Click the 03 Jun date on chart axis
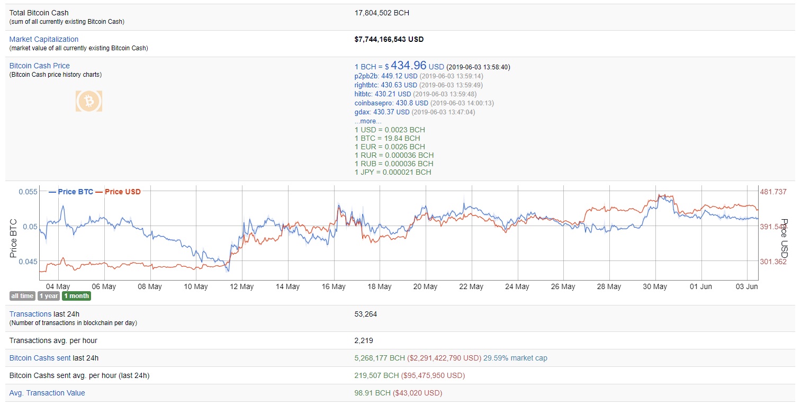The width and height of the screenshot is (801, 405). point(746,286)
